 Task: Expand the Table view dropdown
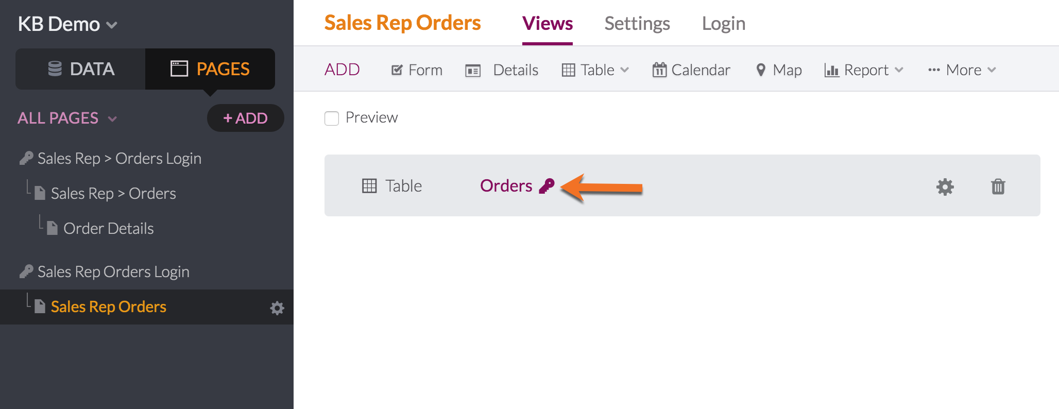(x=595, y=70)
